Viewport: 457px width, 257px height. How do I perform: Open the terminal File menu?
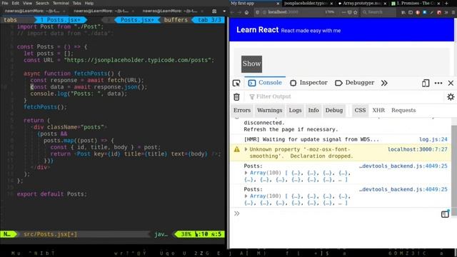coord(5,3)
